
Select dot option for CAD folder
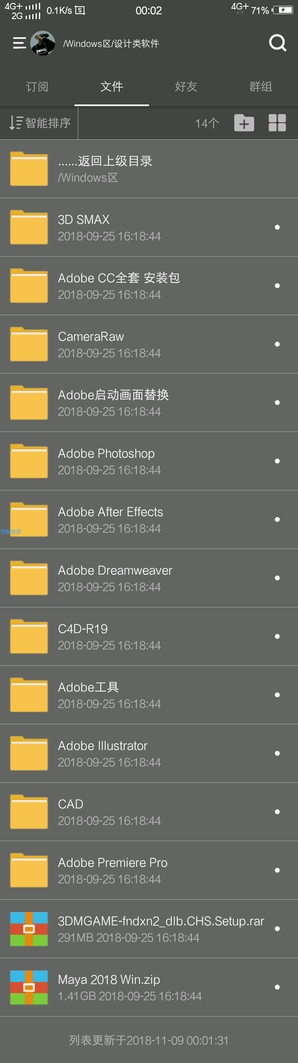pos(277,812)
